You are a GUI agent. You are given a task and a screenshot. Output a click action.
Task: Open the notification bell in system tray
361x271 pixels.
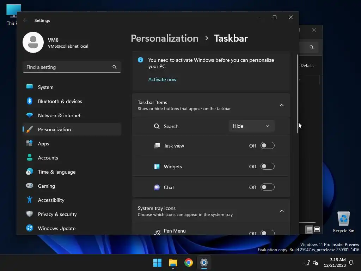tap(351, 263)
